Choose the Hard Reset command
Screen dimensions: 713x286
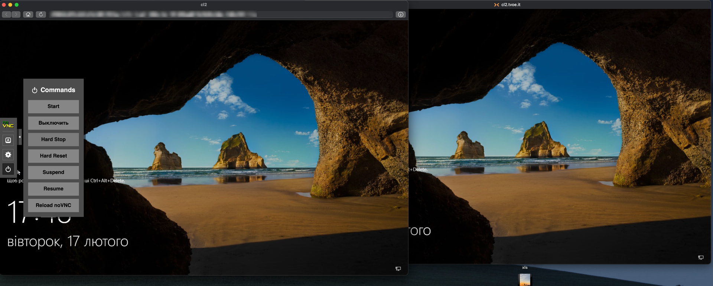(53, 156)
